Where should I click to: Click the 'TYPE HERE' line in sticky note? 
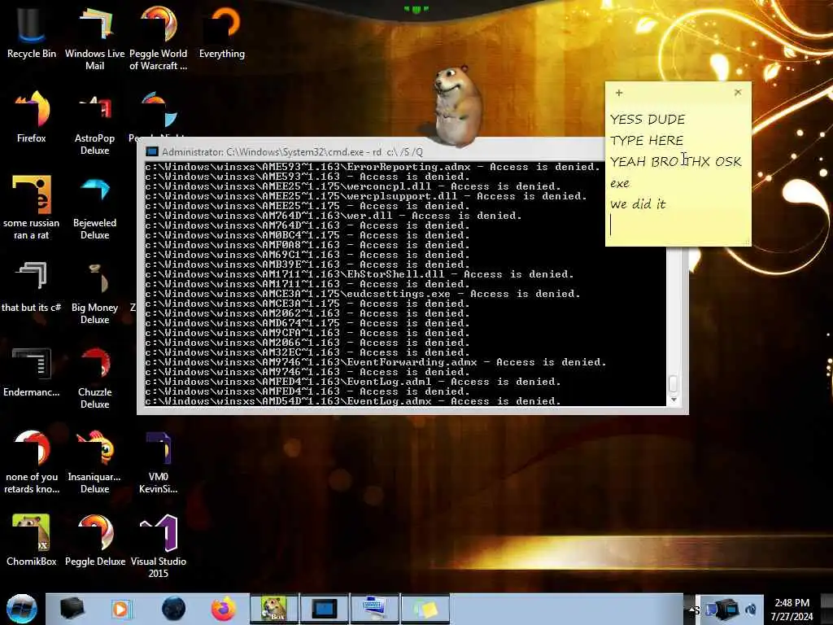click(x=647, y=141)
